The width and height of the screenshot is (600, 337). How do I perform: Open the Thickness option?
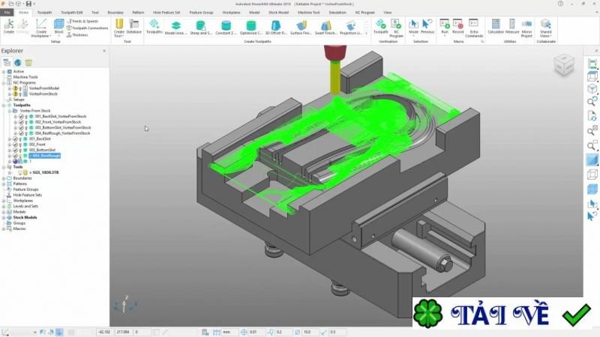point(77,34)
